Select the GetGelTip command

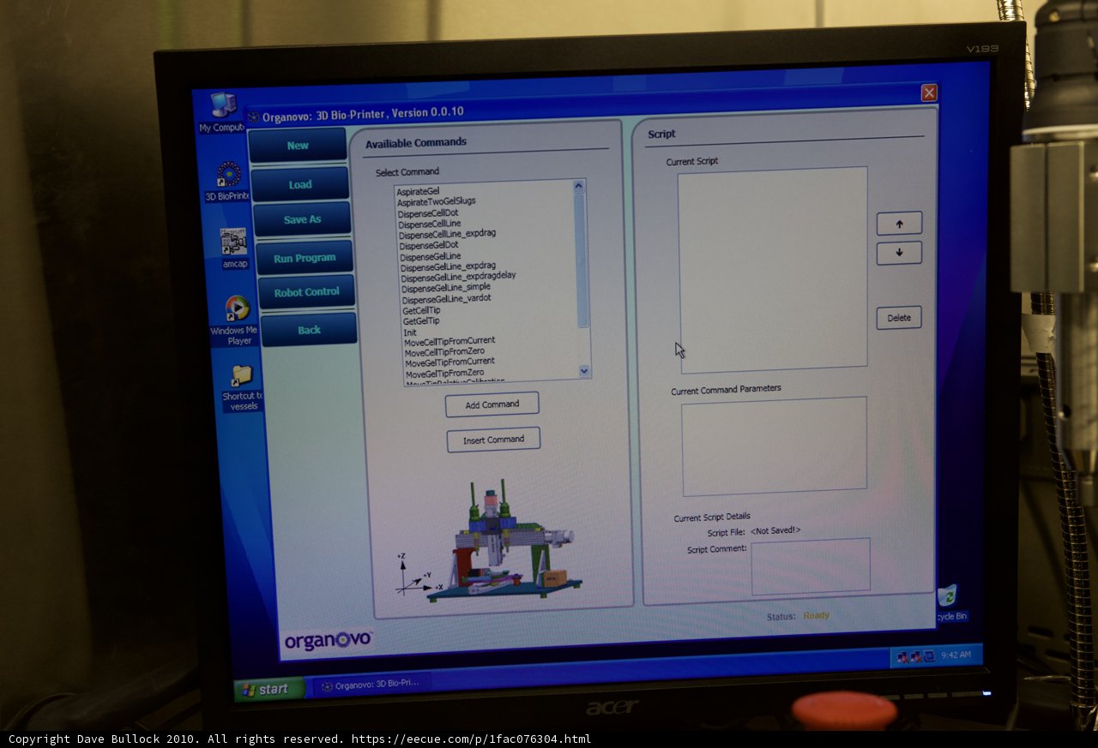[421, 321]
